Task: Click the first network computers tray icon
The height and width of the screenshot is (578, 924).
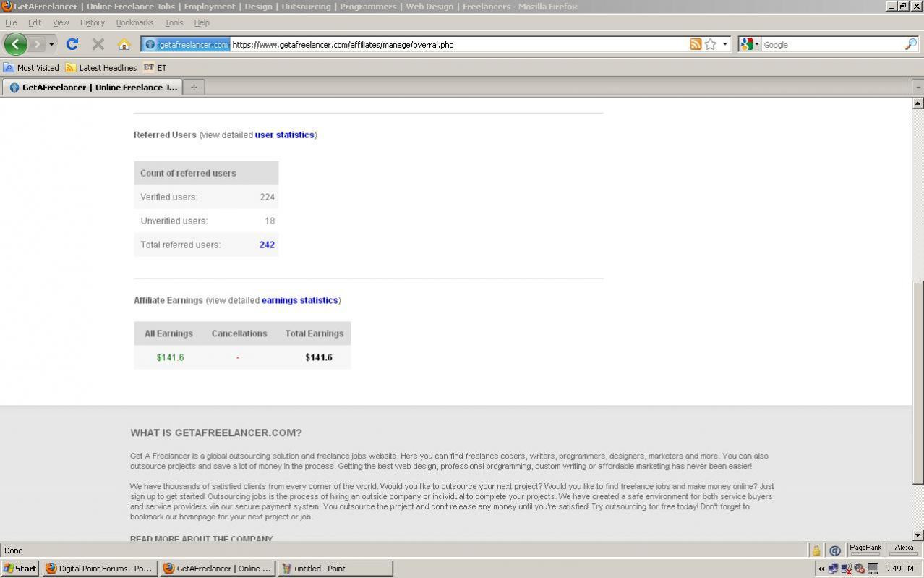Action: 834,569
